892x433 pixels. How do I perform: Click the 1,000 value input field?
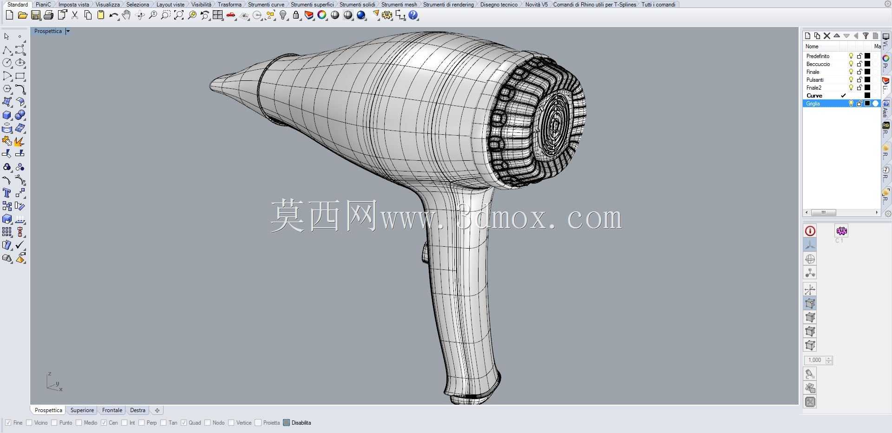pyautogui.click(x=815, y=361)
